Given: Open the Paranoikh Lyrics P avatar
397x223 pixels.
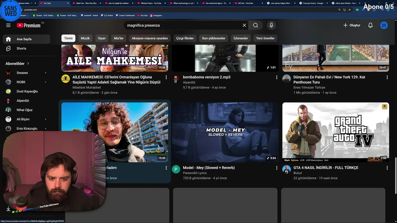Looking at the screenshot, I should (x=176, y=169).
